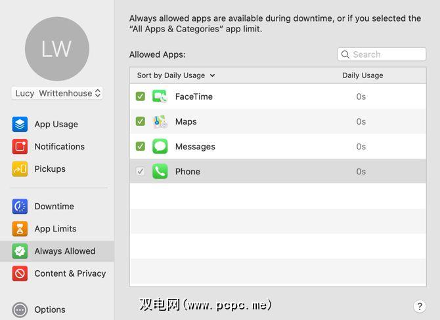Click the Options ellipsis icon
The height and width of the screenshot is (320, 440).
(x=20, y=310)
